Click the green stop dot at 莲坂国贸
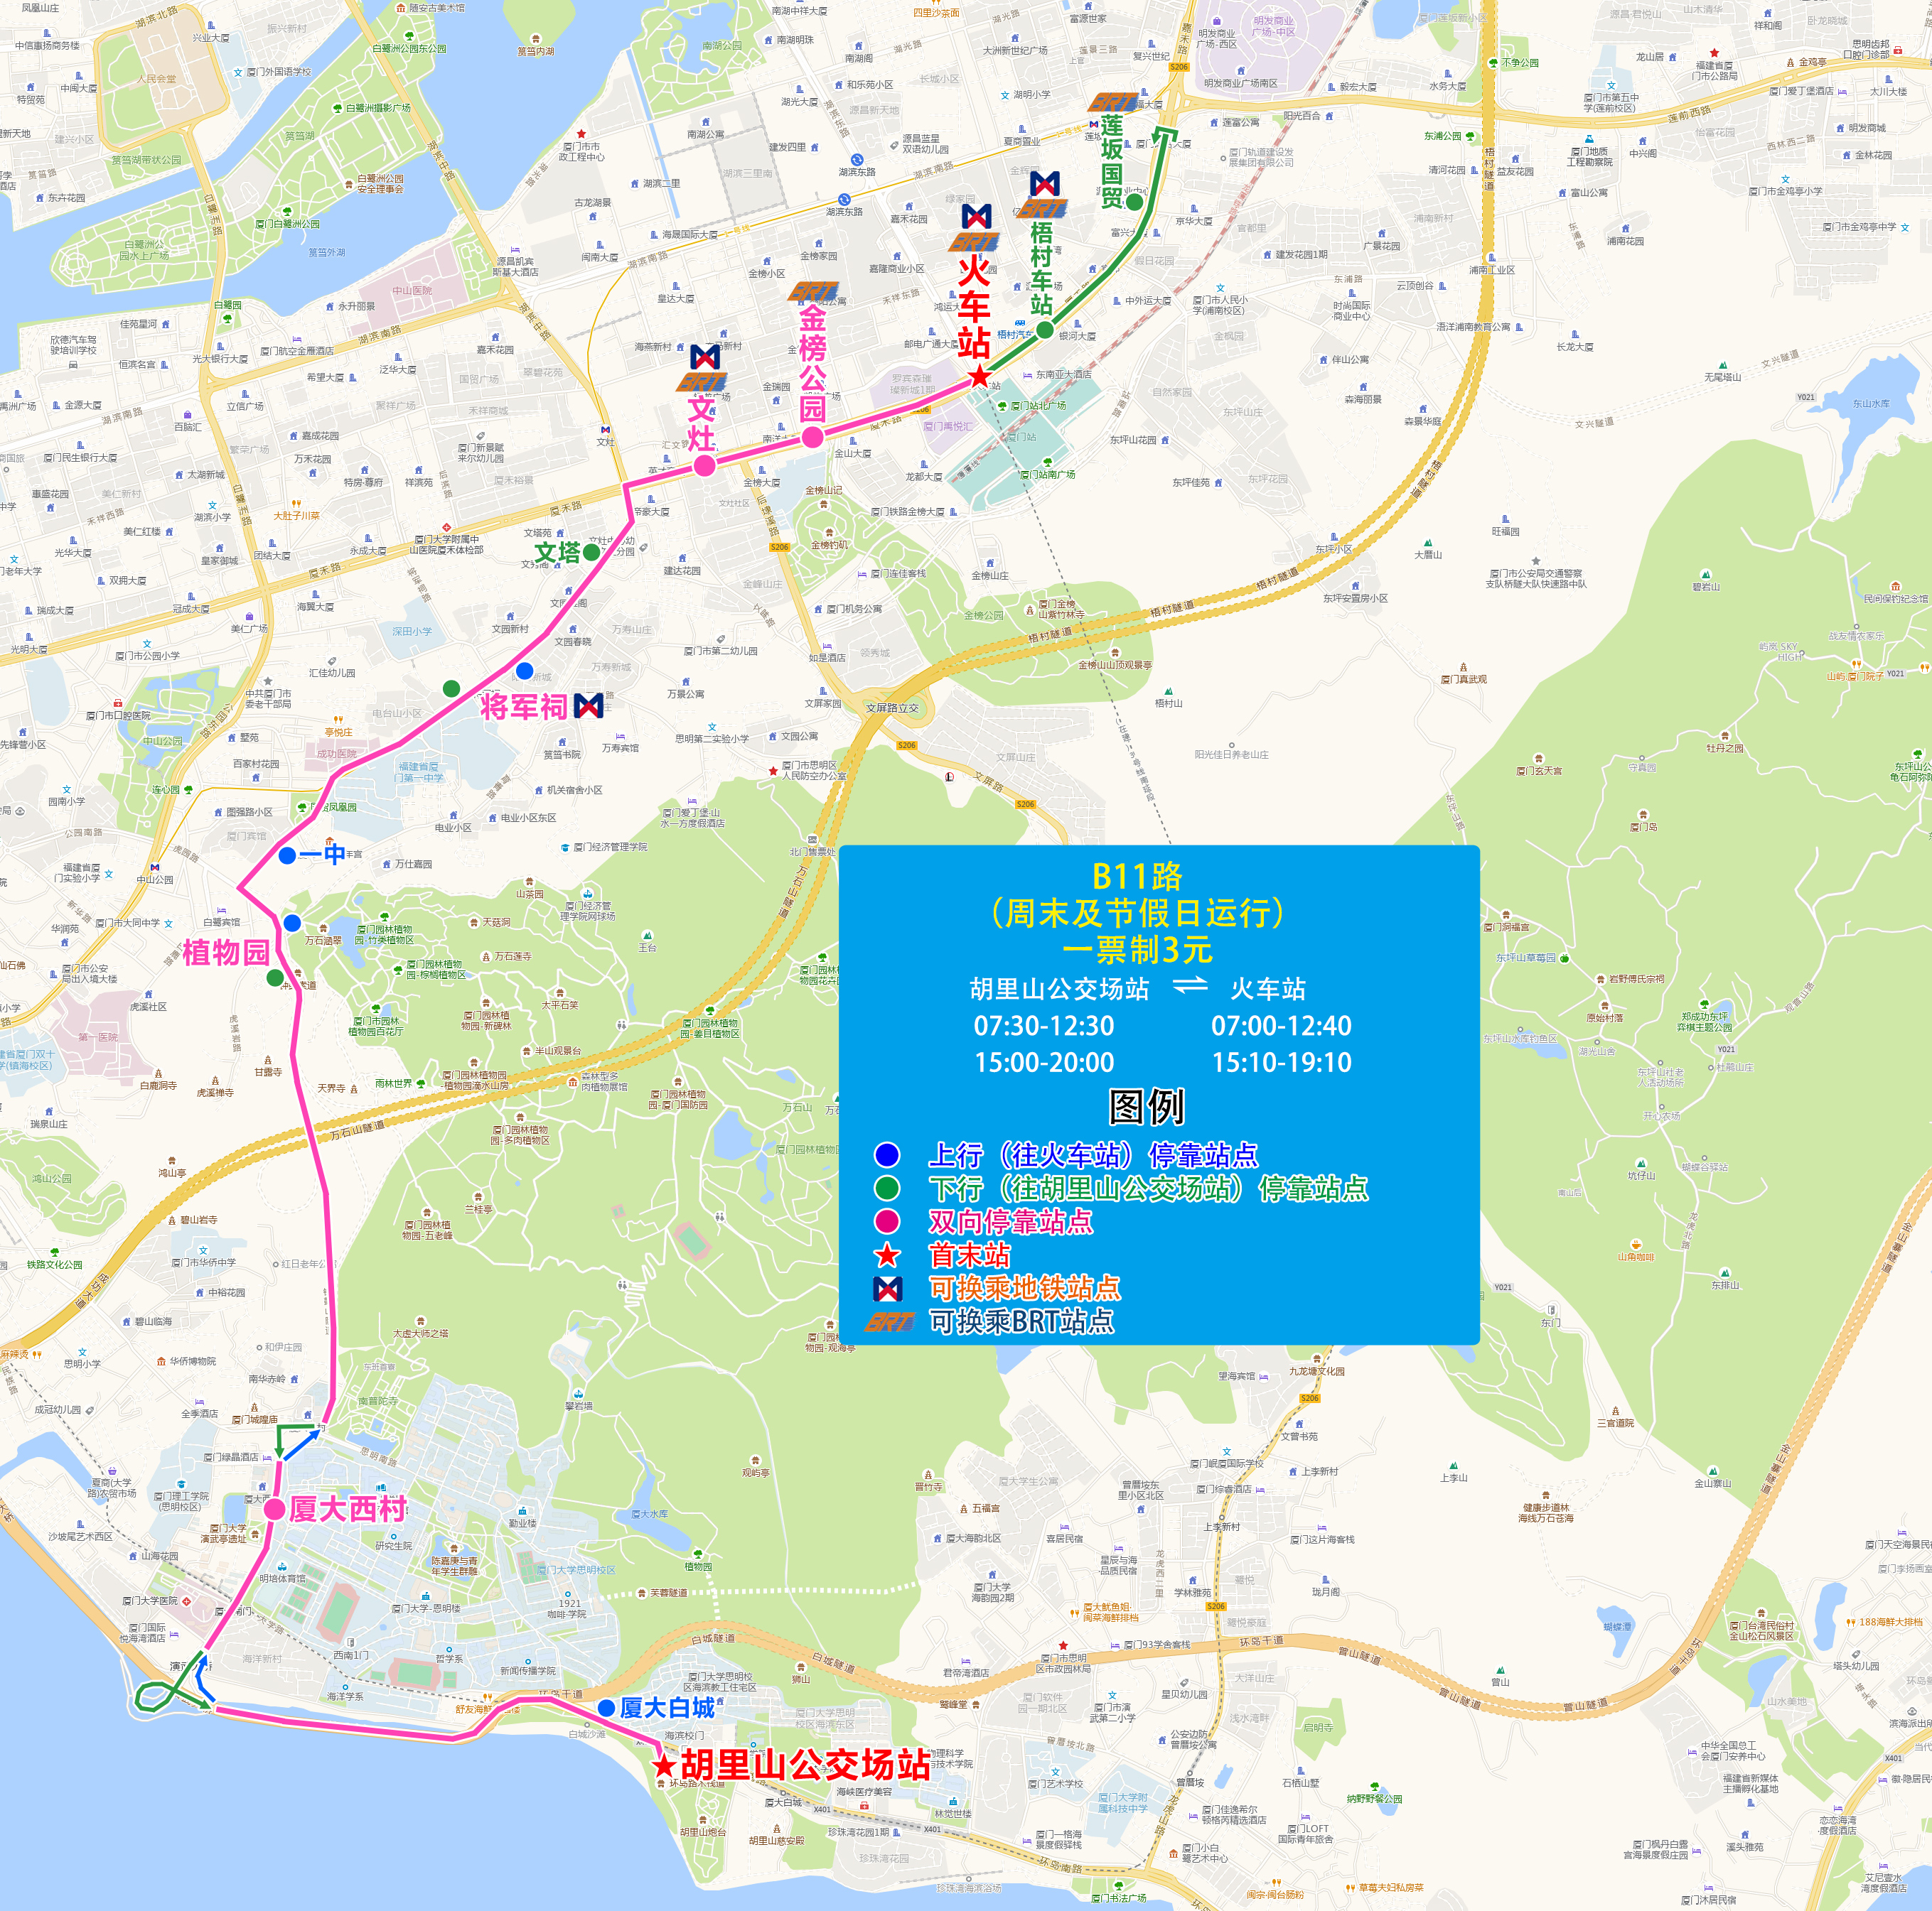This screenshot has width=1932, height=1911. coord(1134,202)
